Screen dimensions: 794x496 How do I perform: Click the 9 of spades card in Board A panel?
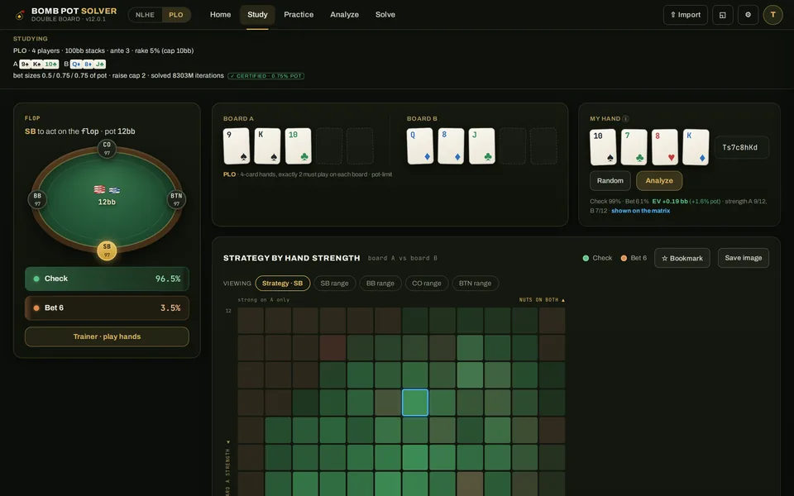237,146
